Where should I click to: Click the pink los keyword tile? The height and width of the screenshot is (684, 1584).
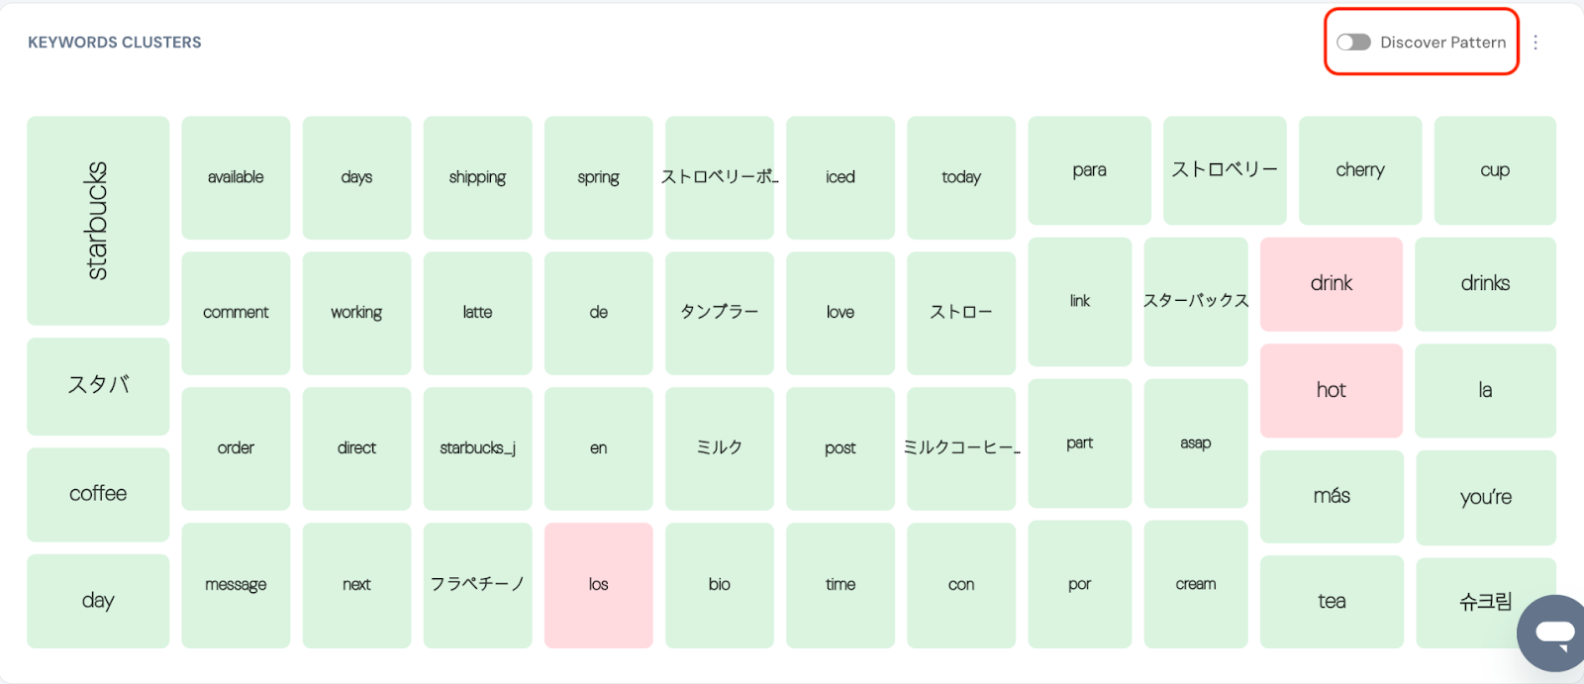click(598, 585)
